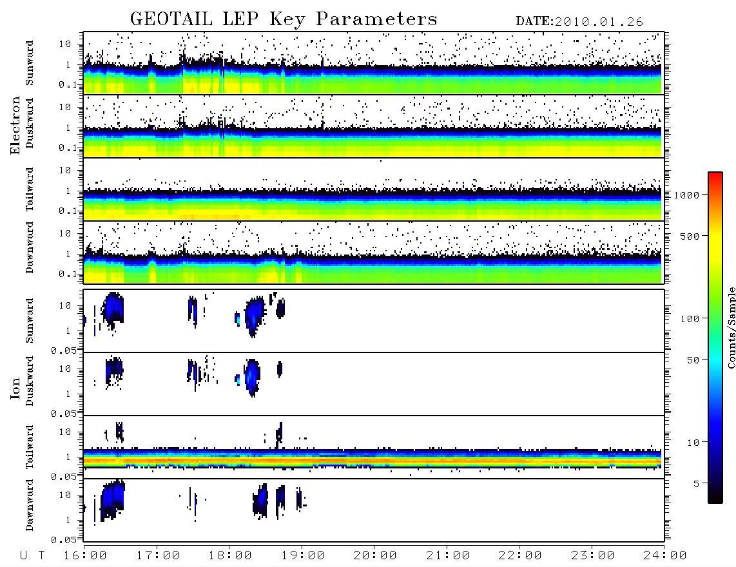736x567 pixels.
Task: Click the 23:00 time tick label
Action: [x=593, y=555]
